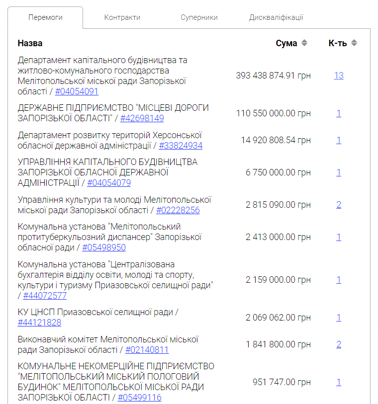The image size is (378, 404).
Task: Select the name Виконавчий комітет Мелітопольської міської
Action: pos(108,339)
